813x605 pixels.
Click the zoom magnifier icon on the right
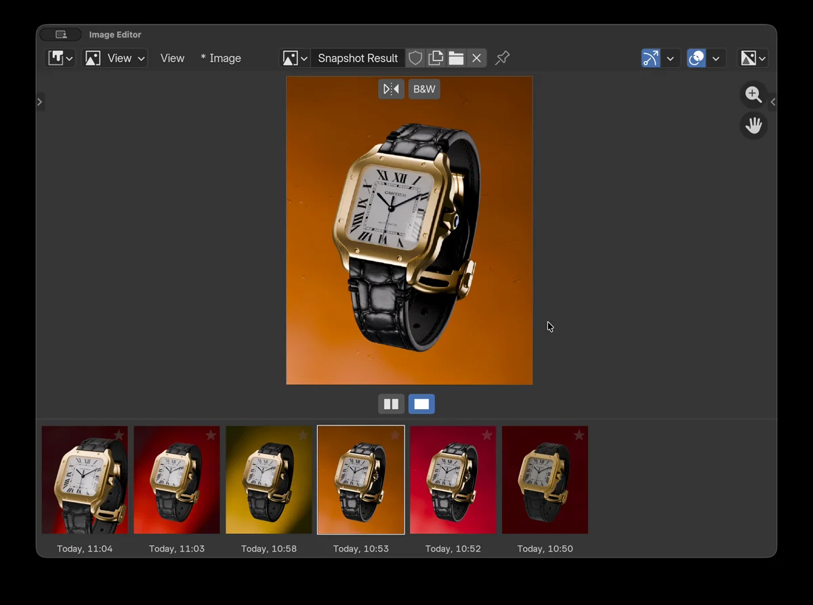[753, 95]
